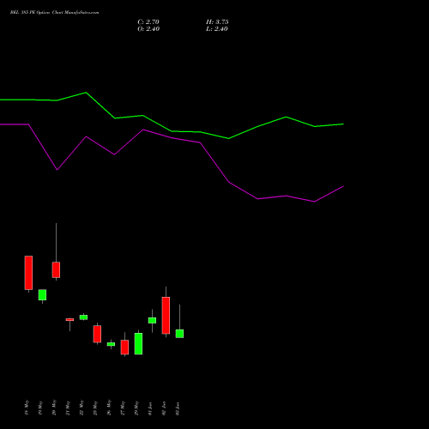Select the red candlestick for 25 May
Viewport: 429px width, 429px height.
tap(97, 334)
